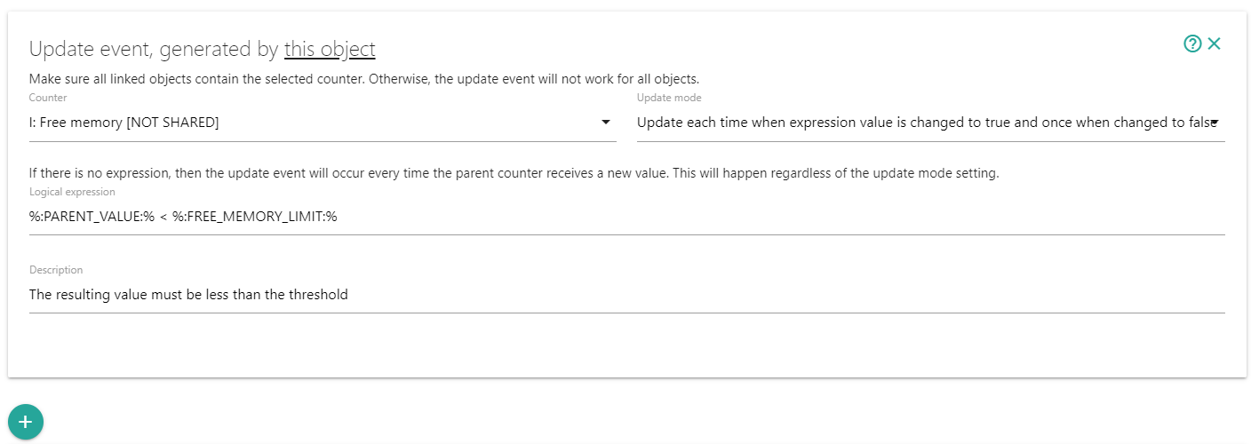Screen dimensions: 1251x444
Task: Click the "Description" field label
Action: tap(56, 270)
